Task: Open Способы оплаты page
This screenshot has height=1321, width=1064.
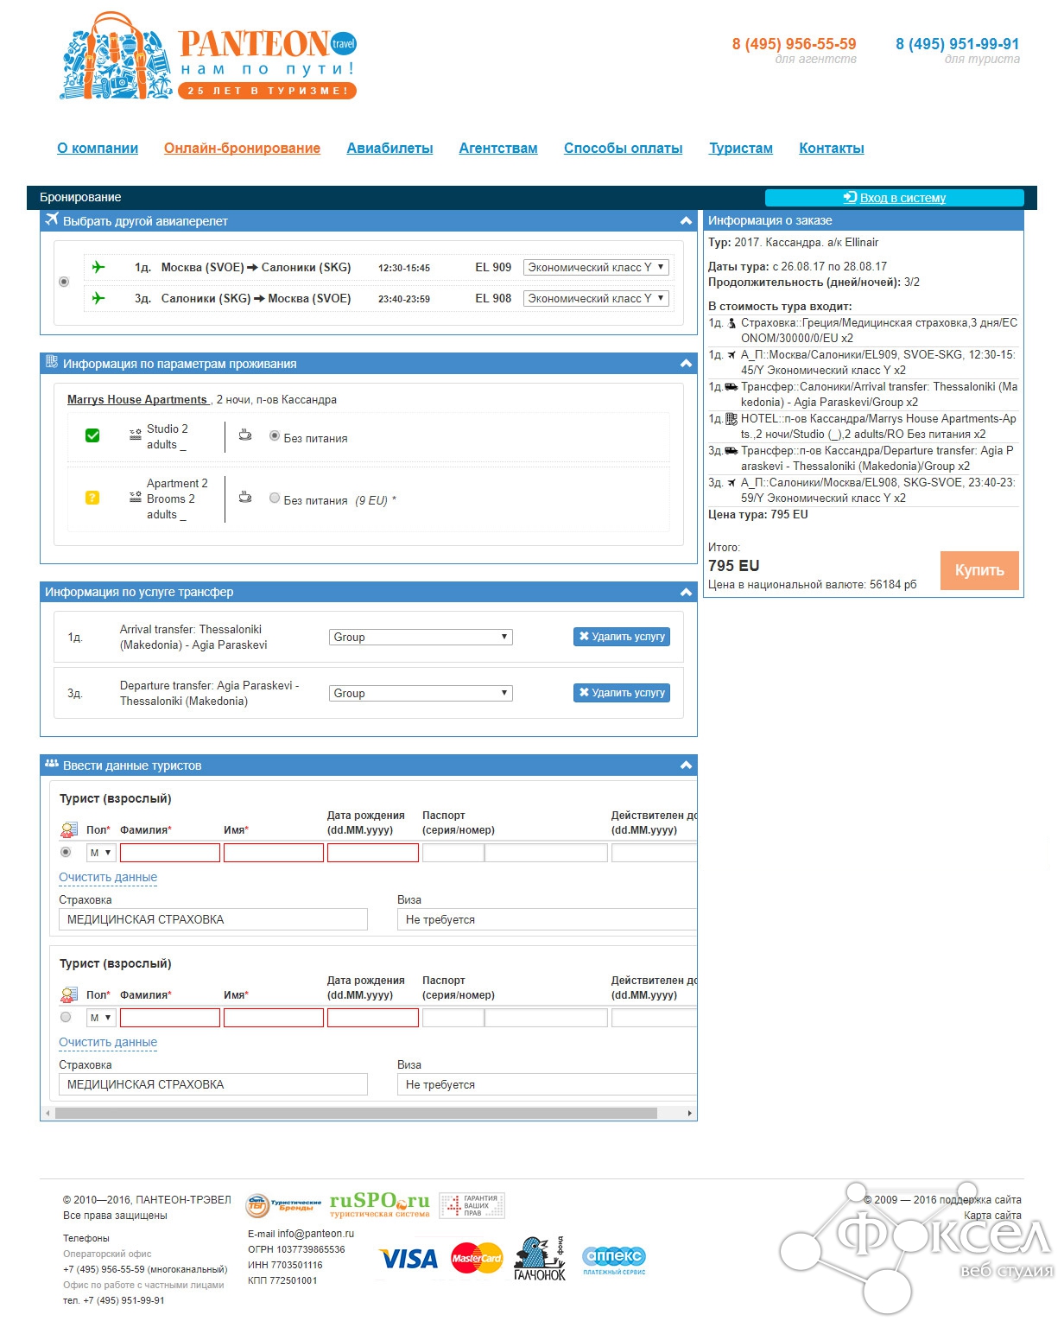Action: (624, 148)
